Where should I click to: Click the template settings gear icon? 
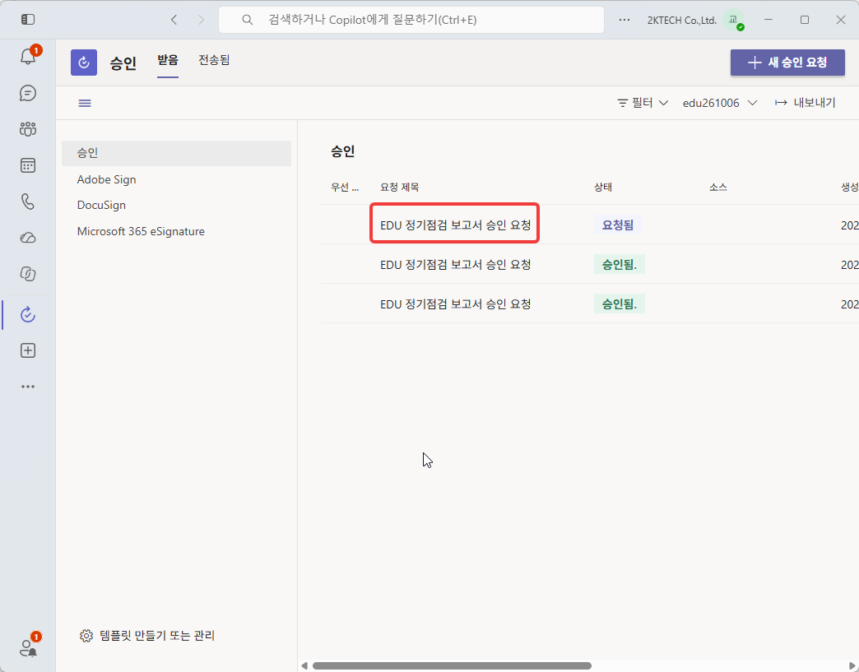(x=86, y=636)
